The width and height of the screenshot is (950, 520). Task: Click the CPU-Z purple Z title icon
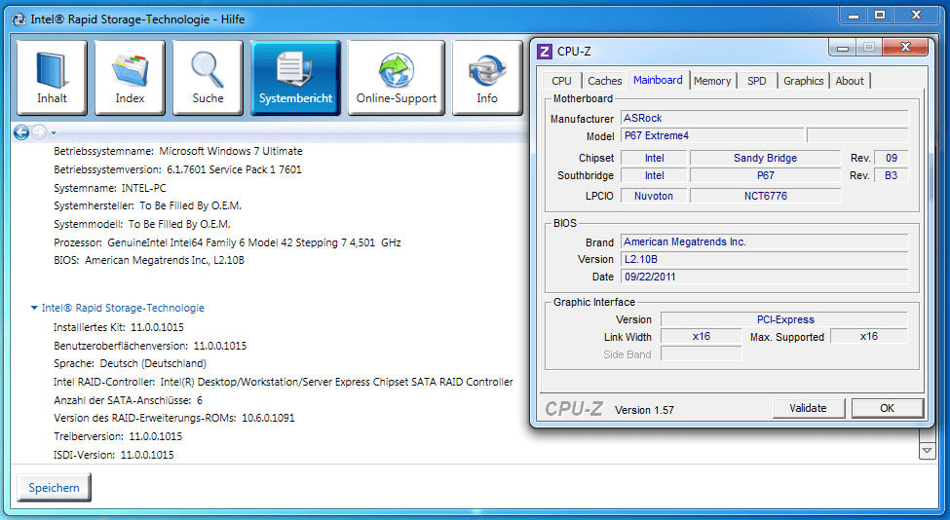545,52
